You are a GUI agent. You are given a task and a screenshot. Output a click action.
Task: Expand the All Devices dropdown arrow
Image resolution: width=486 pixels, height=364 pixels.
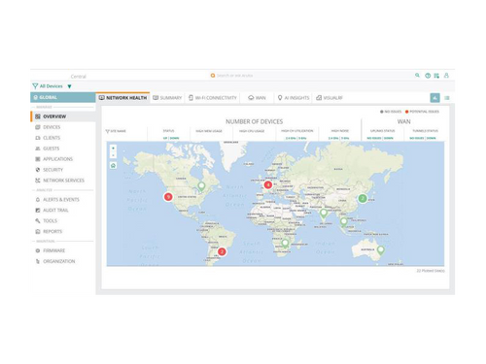(69, 86)
